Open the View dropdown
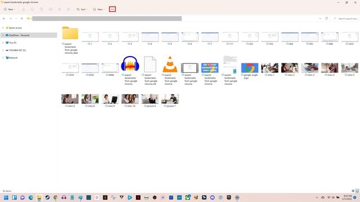 pyautogui.click(x=99, y=10)
